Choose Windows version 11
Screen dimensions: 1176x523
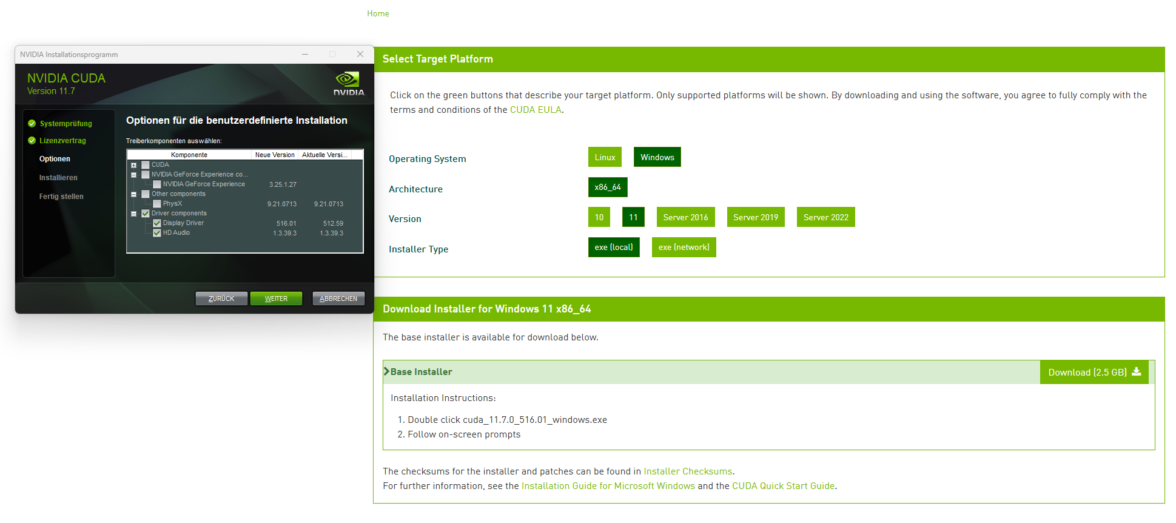pos(633,217)
